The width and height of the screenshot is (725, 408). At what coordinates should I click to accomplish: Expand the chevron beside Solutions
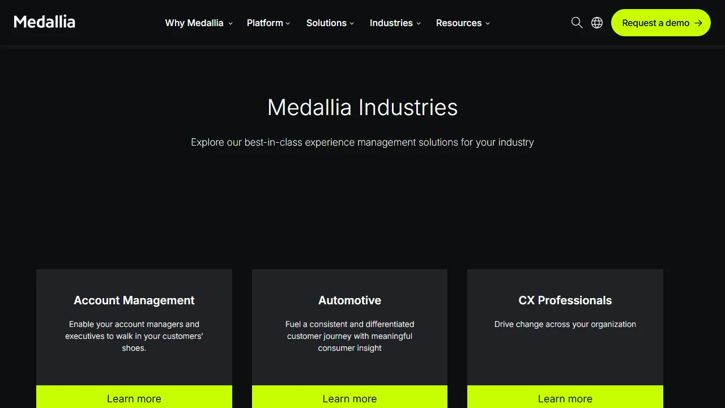352,24
